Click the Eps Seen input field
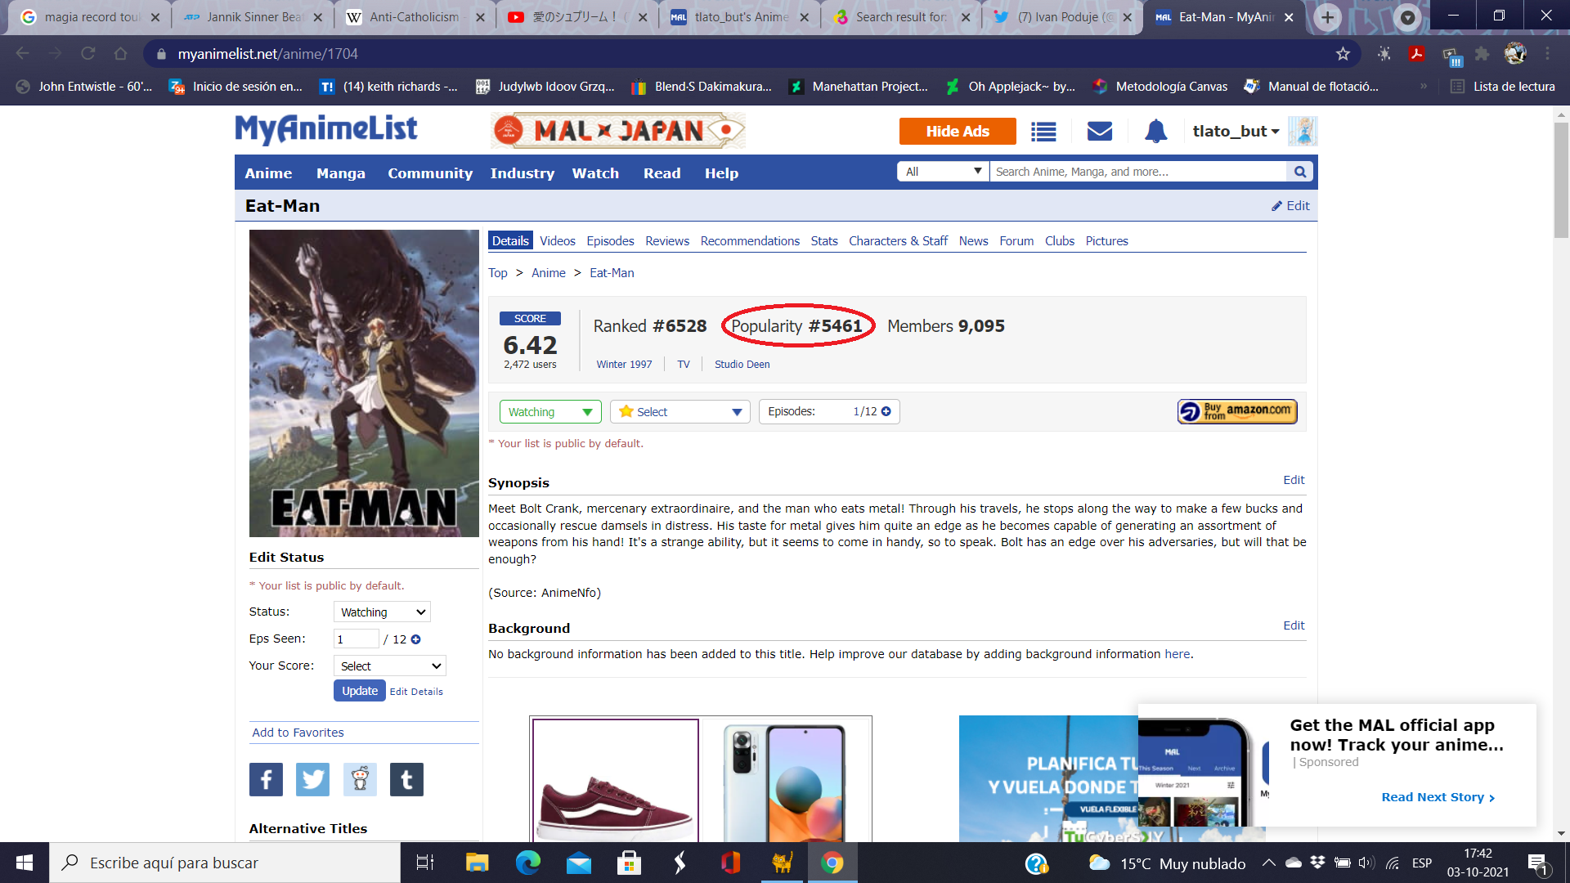 [x=356, y=639]
